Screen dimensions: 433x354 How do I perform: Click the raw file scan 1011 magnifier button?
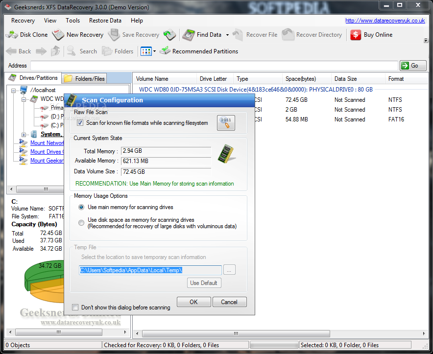click(226, 122)
